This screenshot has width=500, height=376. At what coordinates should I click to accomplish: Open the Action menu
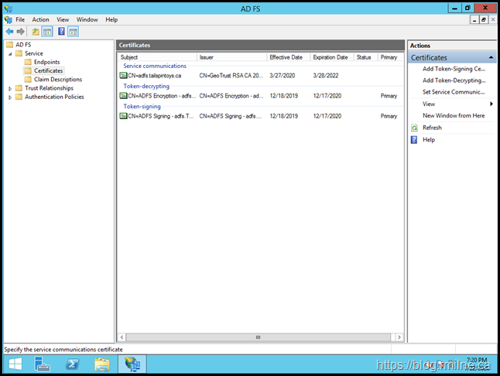[40, 19]
